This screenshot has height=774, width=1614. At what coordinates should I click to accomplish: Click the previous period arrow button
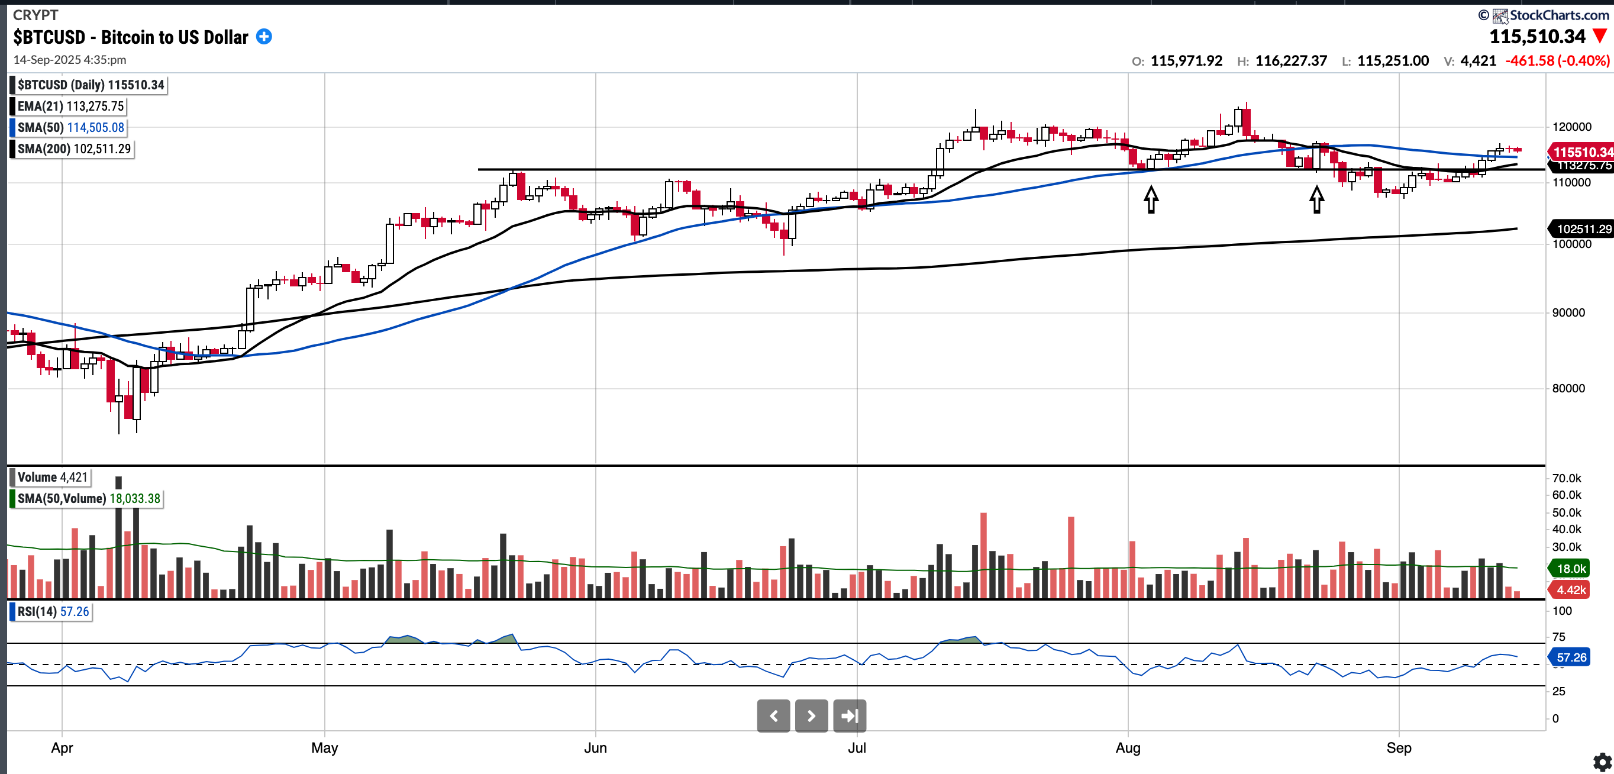coord(773,716)
